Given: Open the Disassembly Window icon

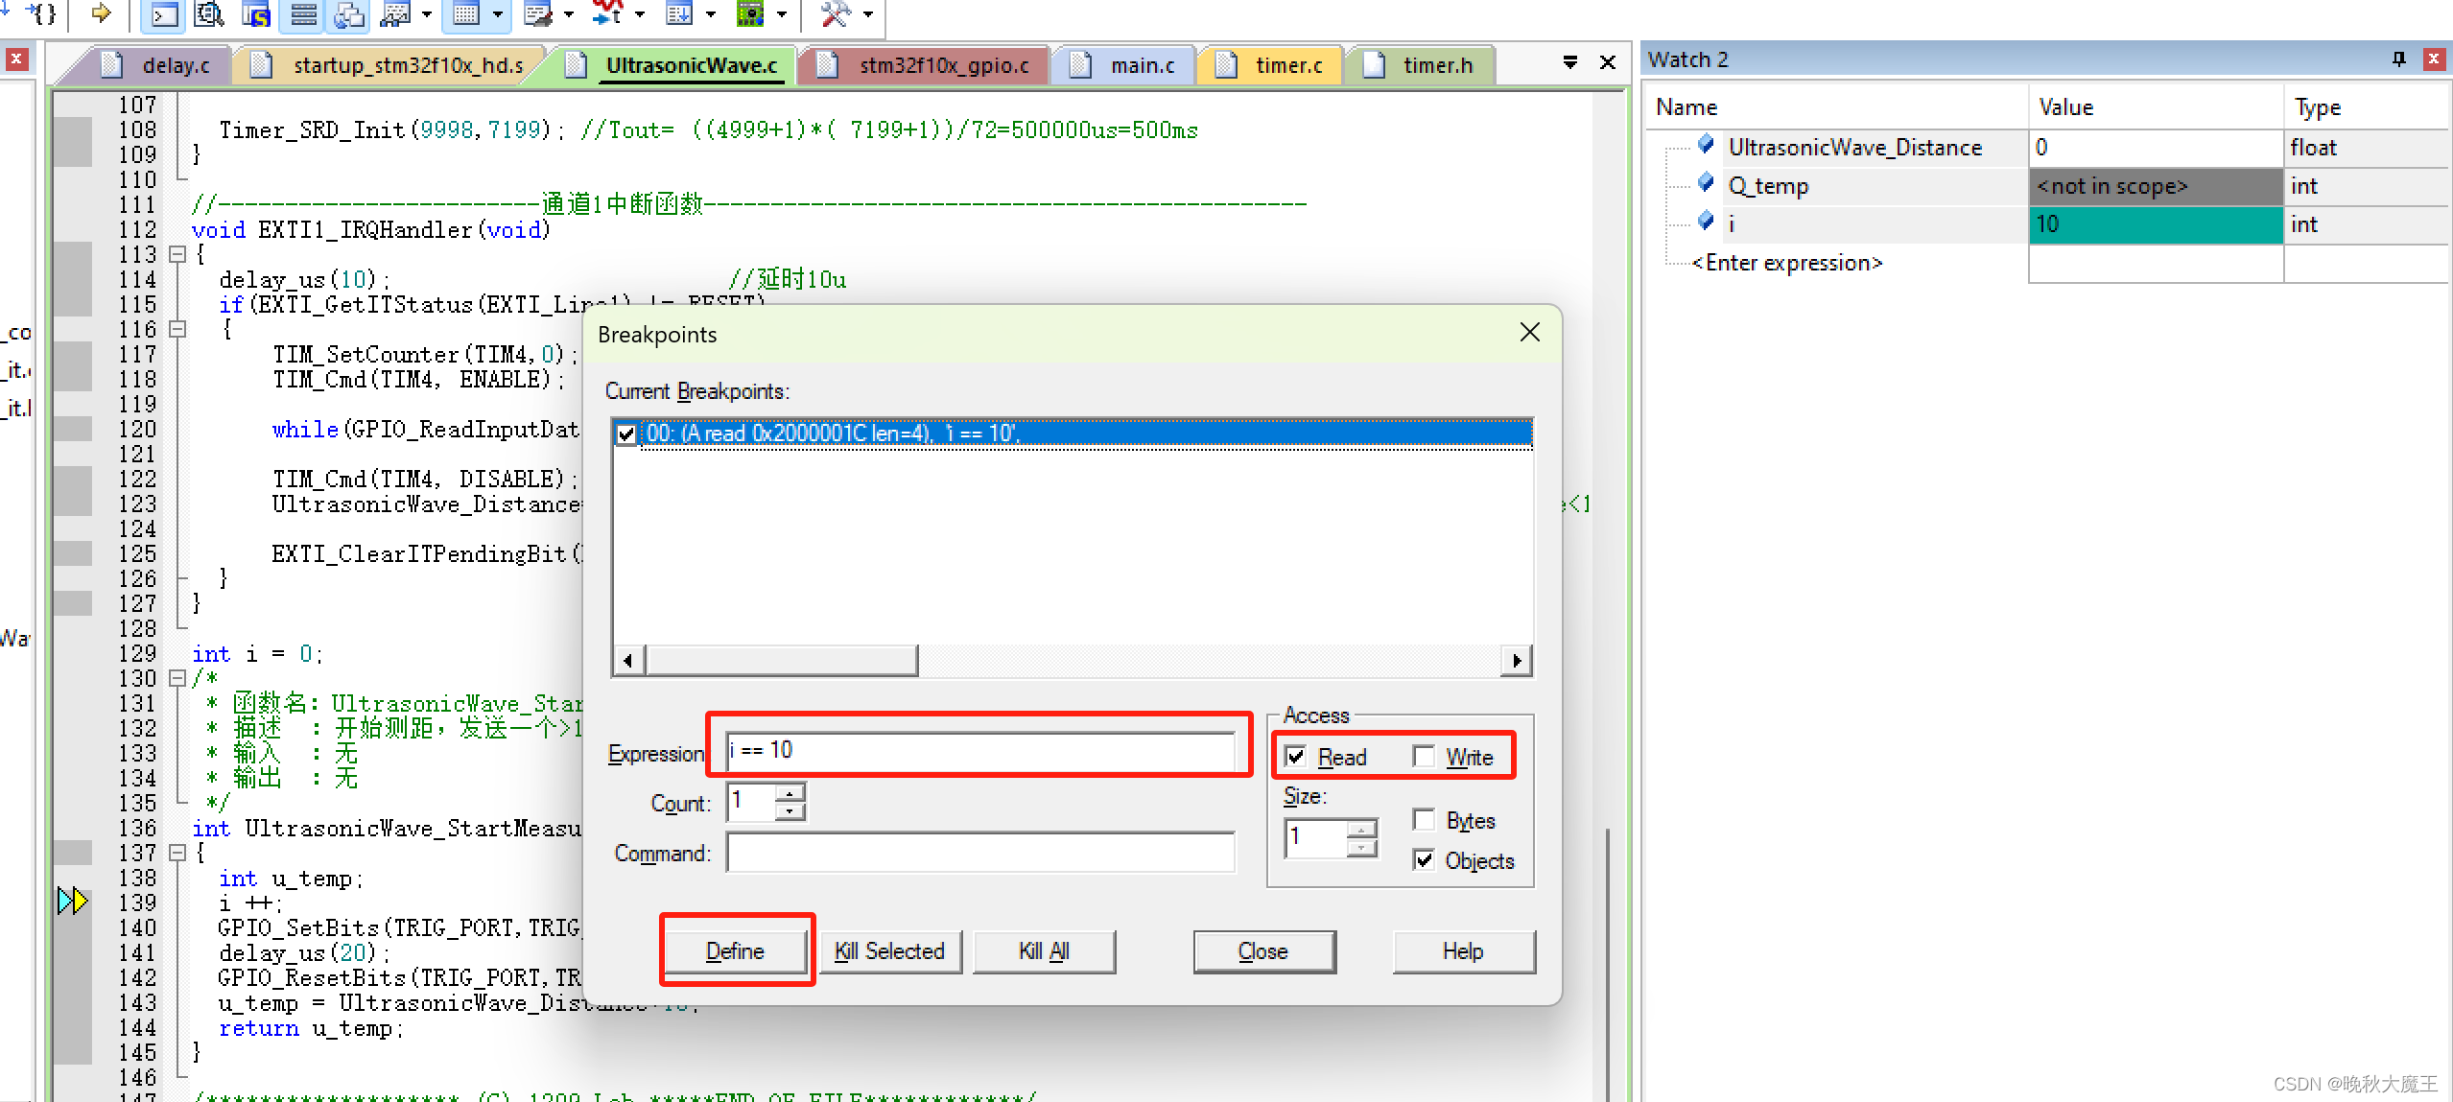Looking at the screenshot, I should [x=208, y=13].
